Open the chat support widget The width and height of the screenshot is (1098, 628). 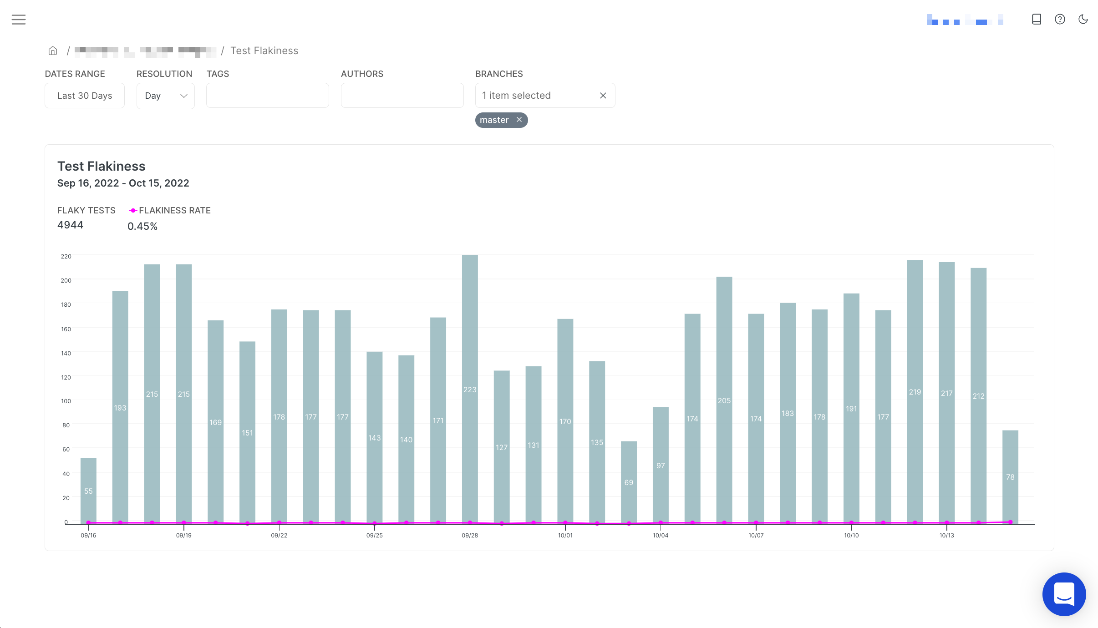(1064, 594)
